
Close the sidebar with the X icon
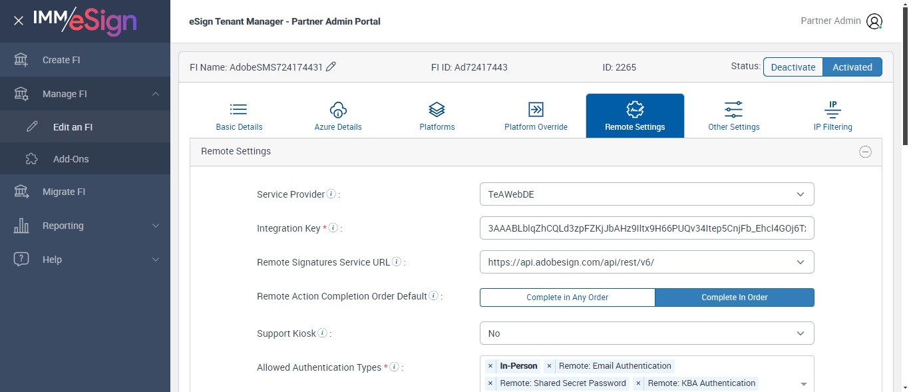coord(19,21)
